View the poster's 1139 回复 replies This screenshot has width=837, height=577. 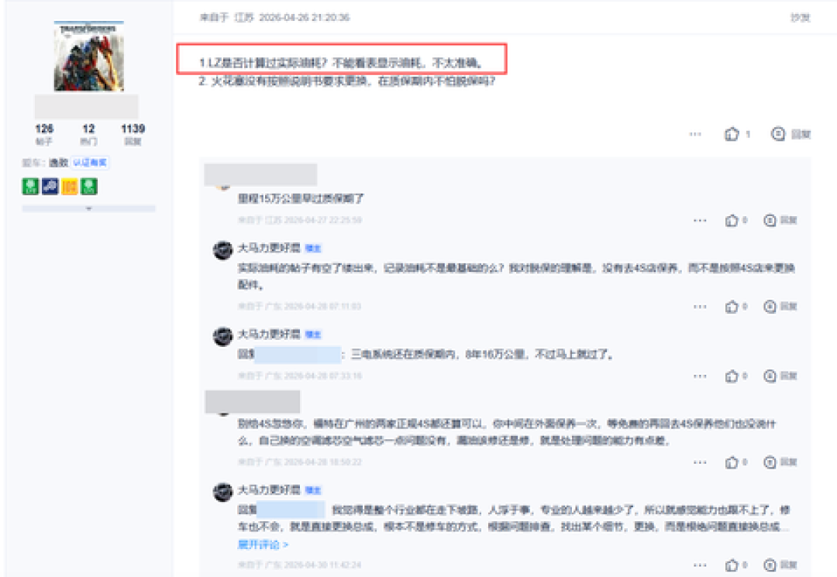click(x=133, y=134)
